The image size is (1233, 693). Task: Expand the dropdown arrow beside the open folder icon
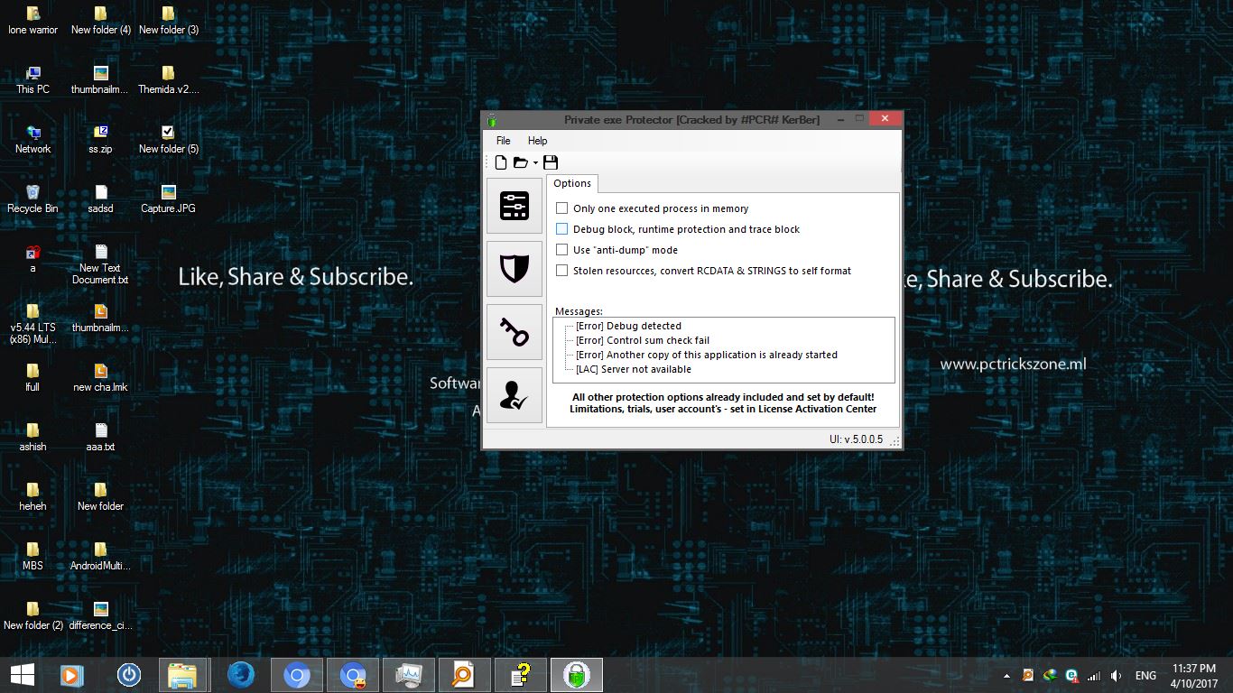coord(535,163)
